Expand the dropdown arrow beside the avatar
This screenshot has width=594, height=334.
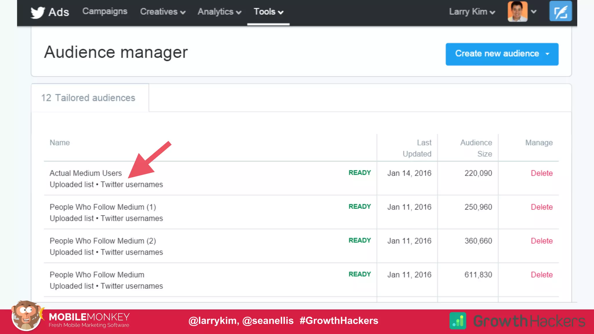click(x=534, y=12)
